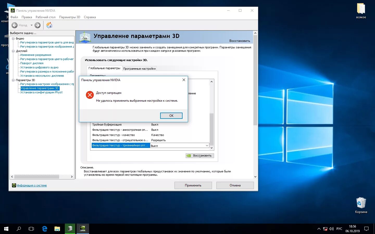Open the Рабочий стол menu
Viewport: 375px width, 234px height.
(46, 17)
